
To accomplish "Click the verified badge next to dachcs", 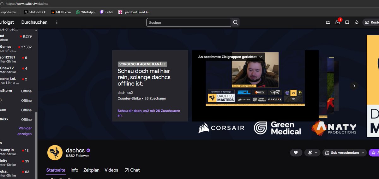I will pos(88,150).
